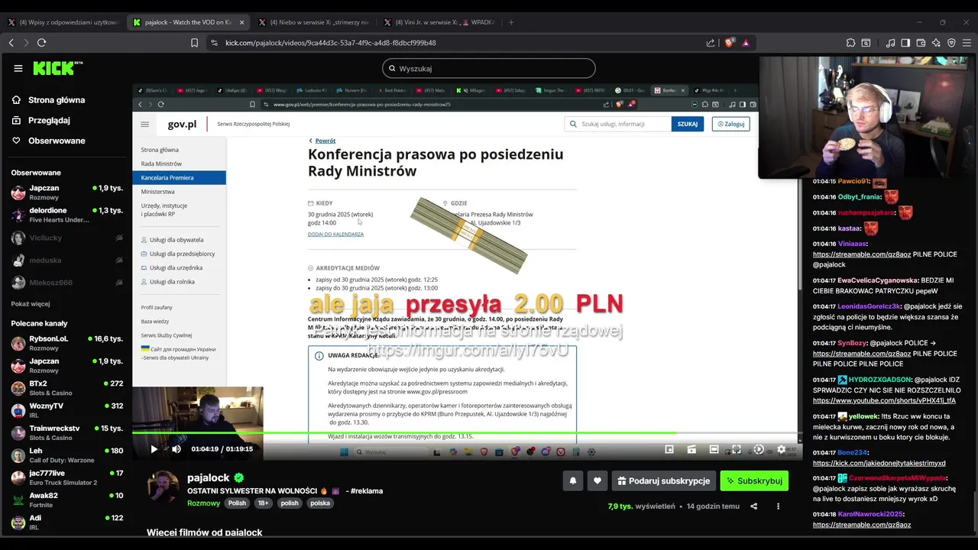Enable mini player mode in video
The height and width of the screenshot is (550, 978).
click(x=669, y=449)
